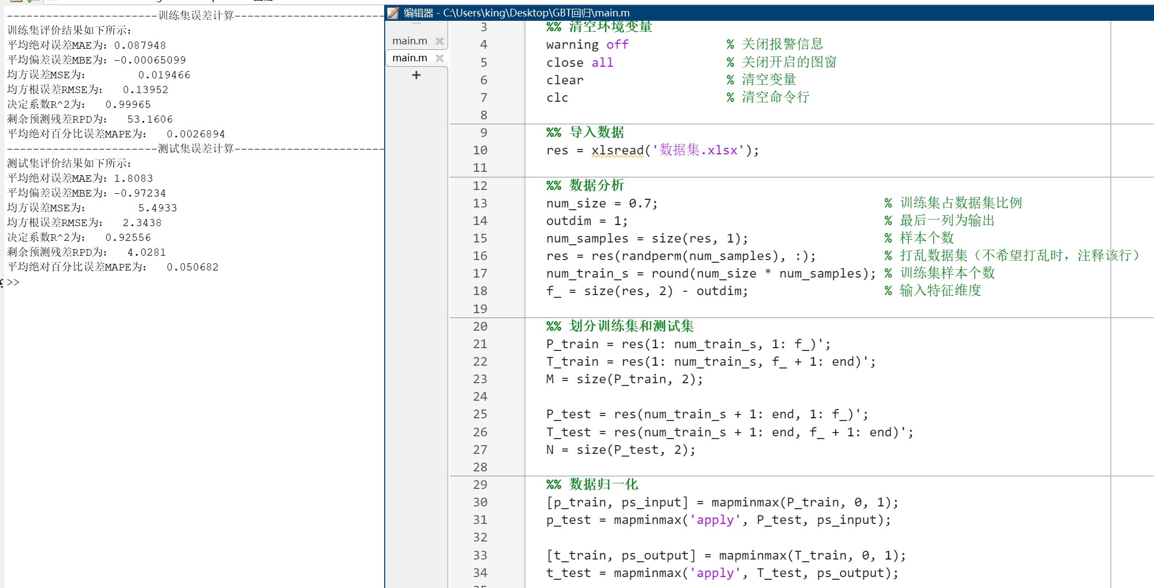Close the upper main.m tab using its X icon
This screenshot has height=588, width=1154.
point(439,41)
